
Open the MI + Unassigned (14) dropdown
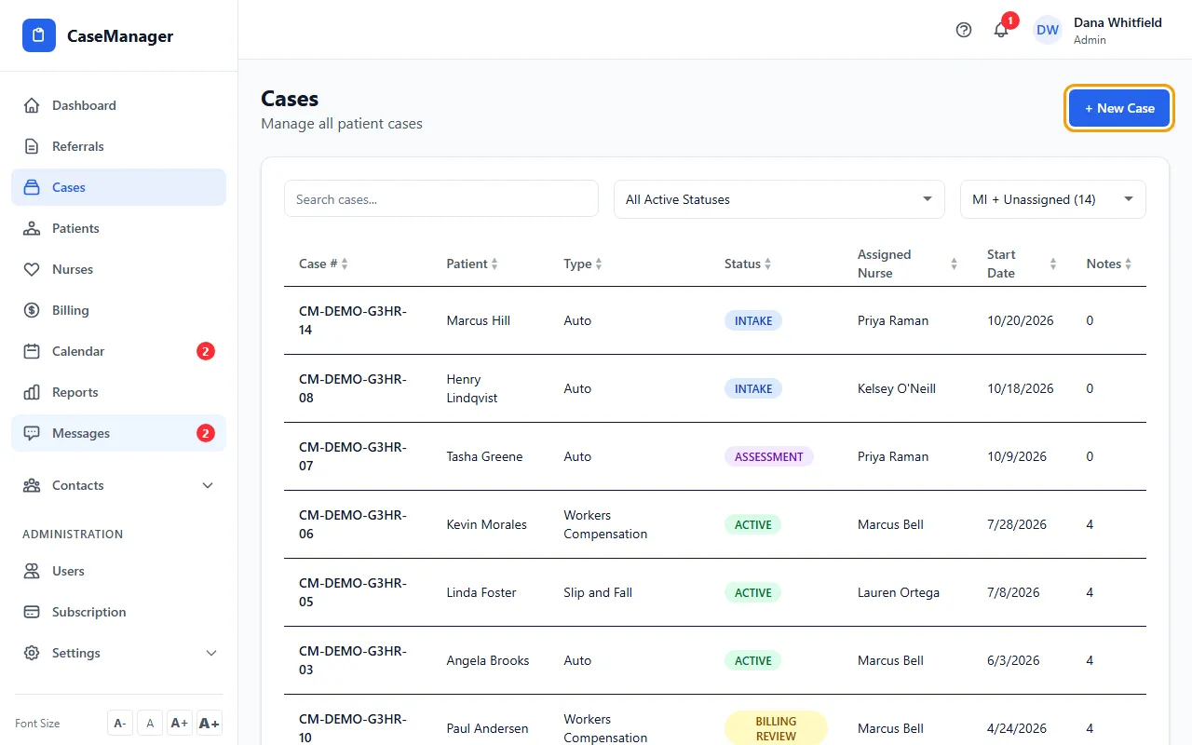tap(1053, 199)
